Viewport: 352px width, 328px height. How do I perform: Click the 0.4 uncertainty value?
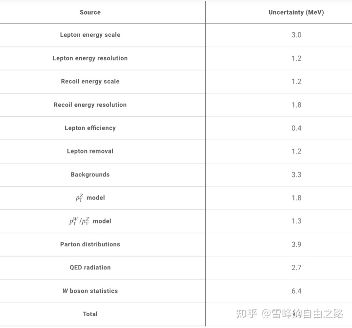[296, 128]
